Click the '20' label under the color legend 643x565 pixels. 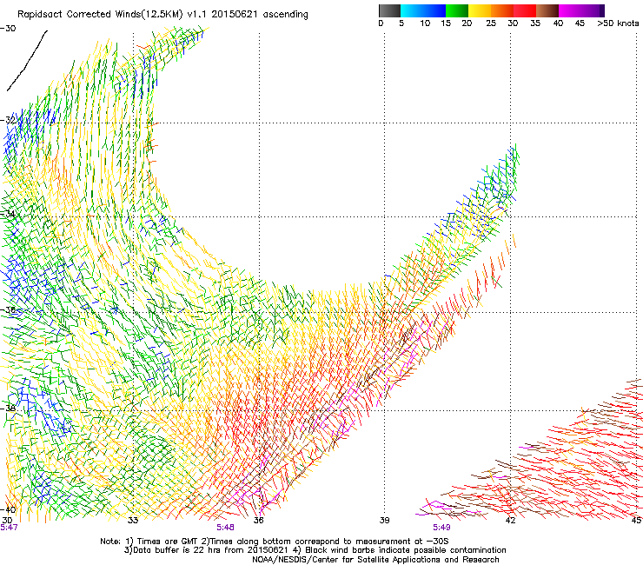pyautogui.click(x=467, y=23)
